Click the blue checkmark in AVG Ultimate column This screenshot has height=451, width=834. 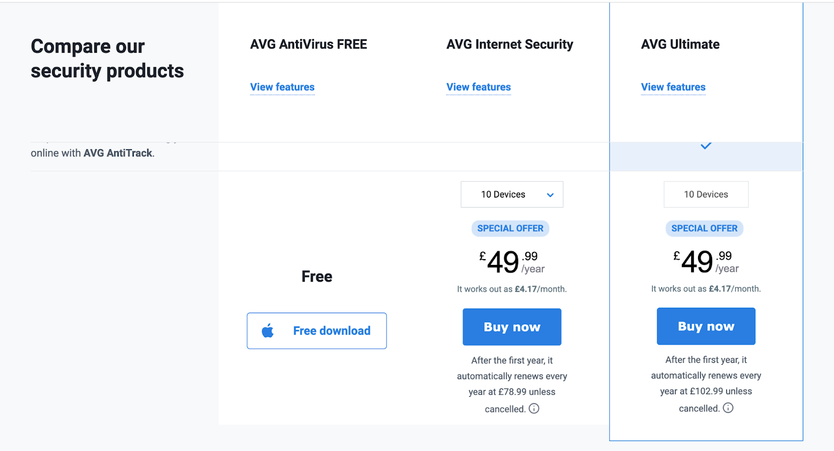coord(706,146)
